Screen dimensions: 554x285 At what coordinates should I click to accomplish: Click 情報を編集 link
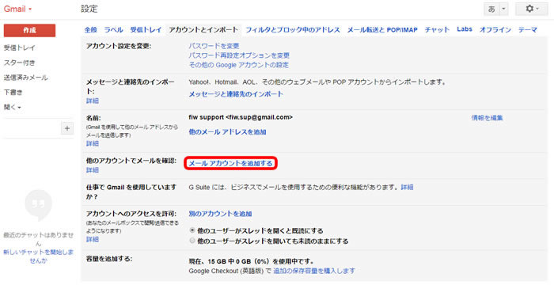coord(487,118)
